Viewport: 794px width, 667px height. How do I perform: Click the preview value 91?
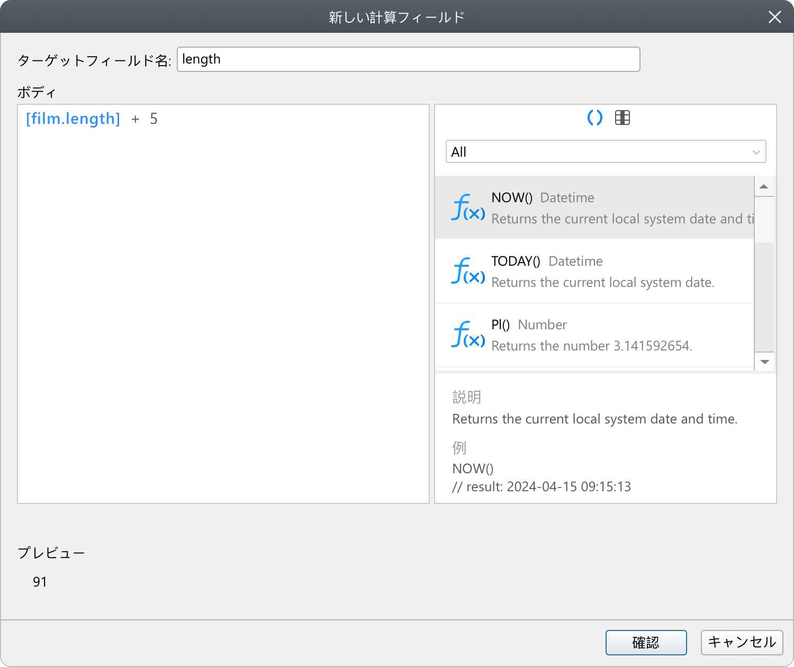point(40,582)
